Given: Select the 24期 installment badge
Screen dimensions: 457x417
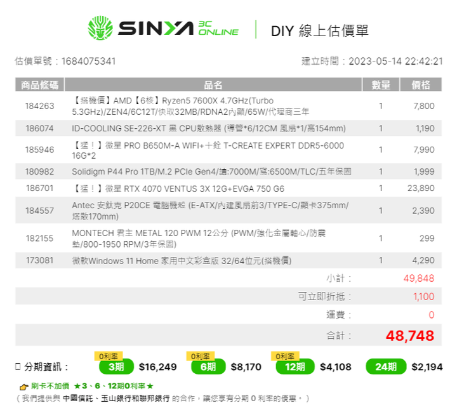Looking at the screenshot, I should click(x=386, y=367).
